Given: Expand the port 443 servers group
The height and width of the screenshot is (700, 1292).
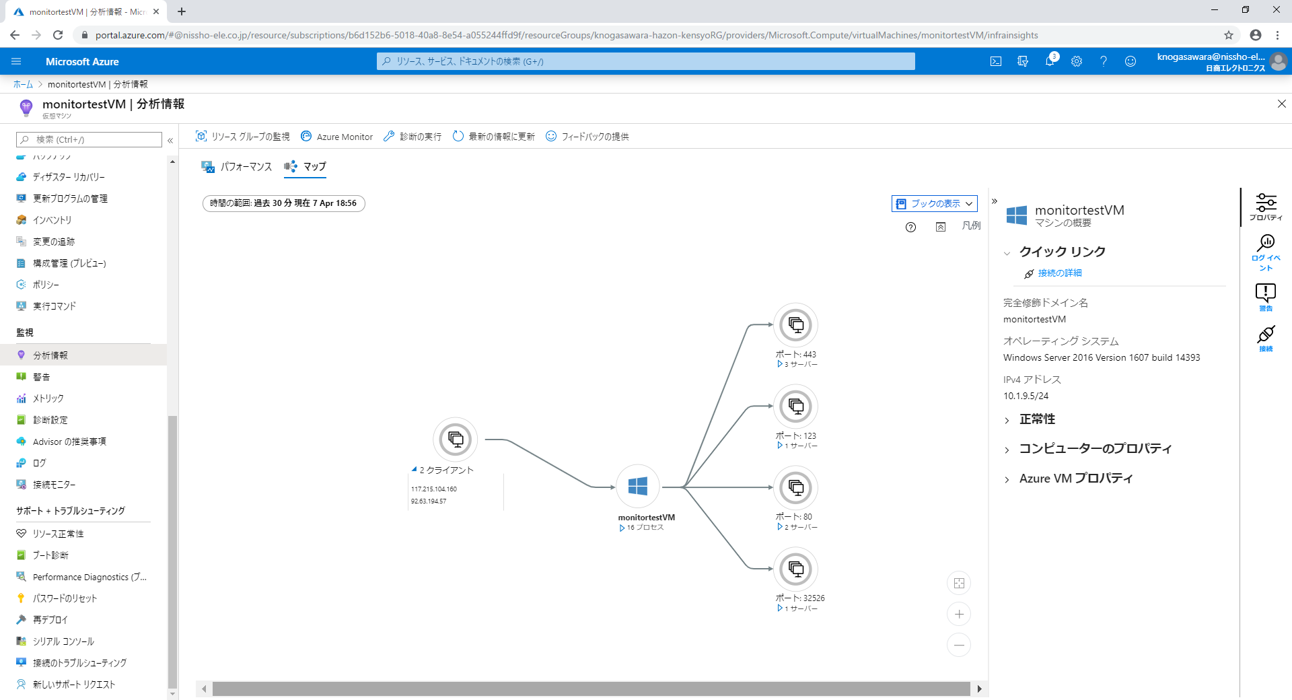Looking at the screenshot, I should pos(780,364).
